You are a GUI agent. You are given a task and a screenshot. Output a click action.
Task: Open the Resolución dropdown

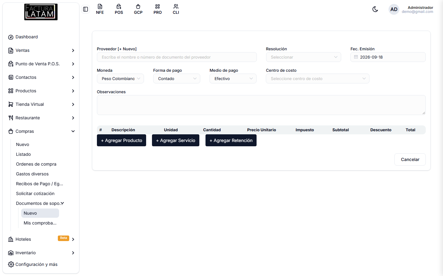pos(303,57)
